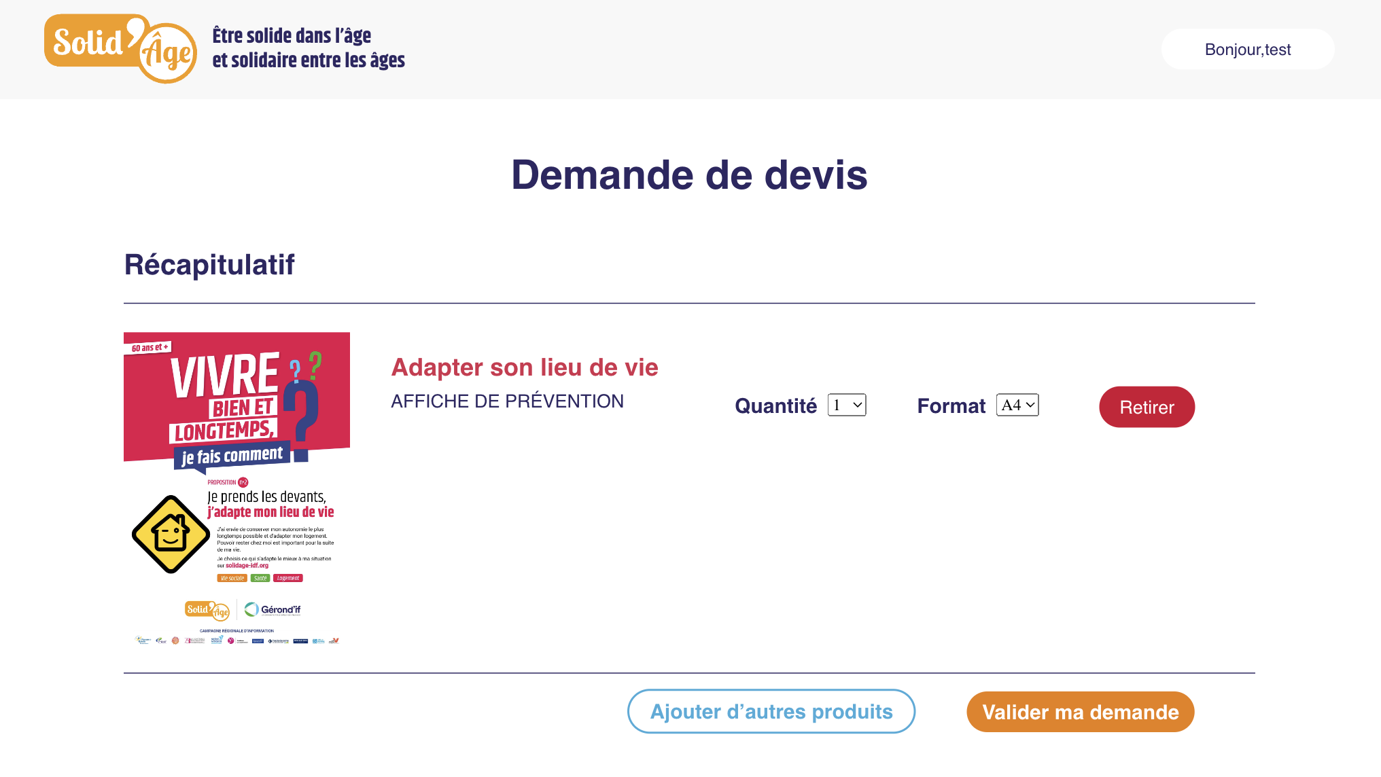This screenshot has height=777, width=1381.
Task: Click the green 'Santé' tag on poster
Action: click(x=260, y=578)
